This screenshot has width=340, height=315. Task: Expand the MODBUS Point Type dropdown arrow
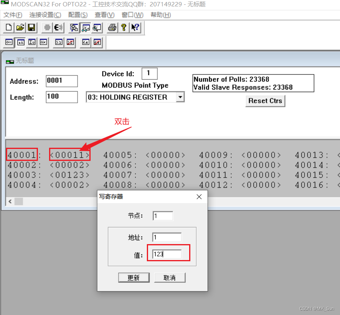tap(180, 97)
